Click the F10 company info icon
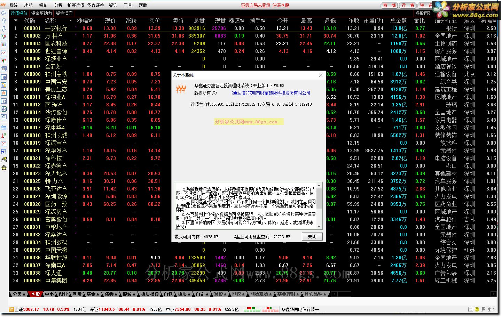Screen dimensions: 502x317 point(4,77)
